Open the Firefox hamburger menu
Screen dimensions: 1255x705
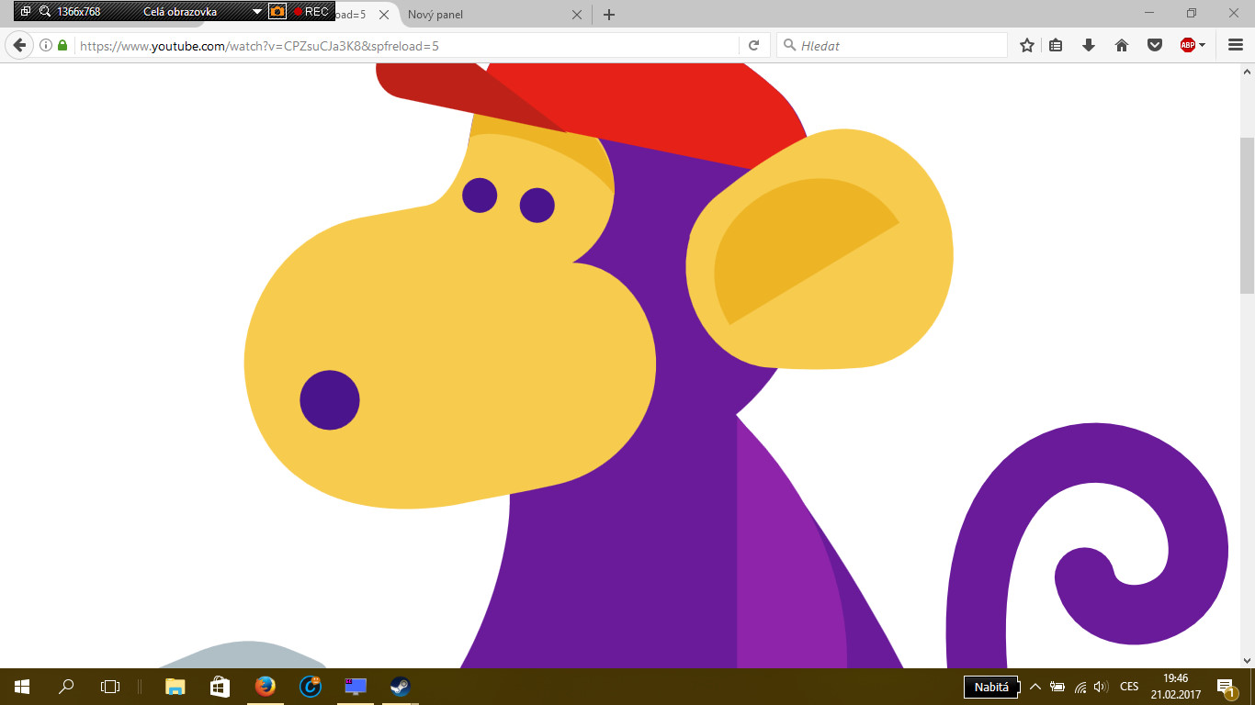pos(1236,45)
